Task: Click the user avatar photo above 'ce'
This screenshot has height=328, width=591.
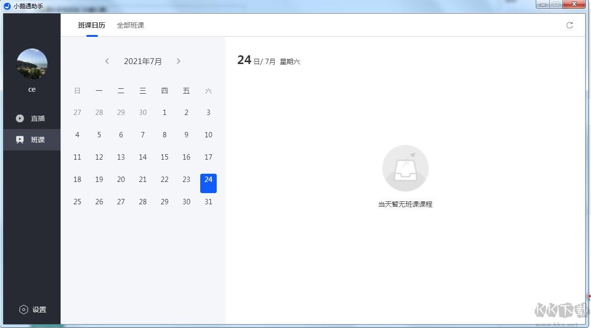Action: (32, 64)
